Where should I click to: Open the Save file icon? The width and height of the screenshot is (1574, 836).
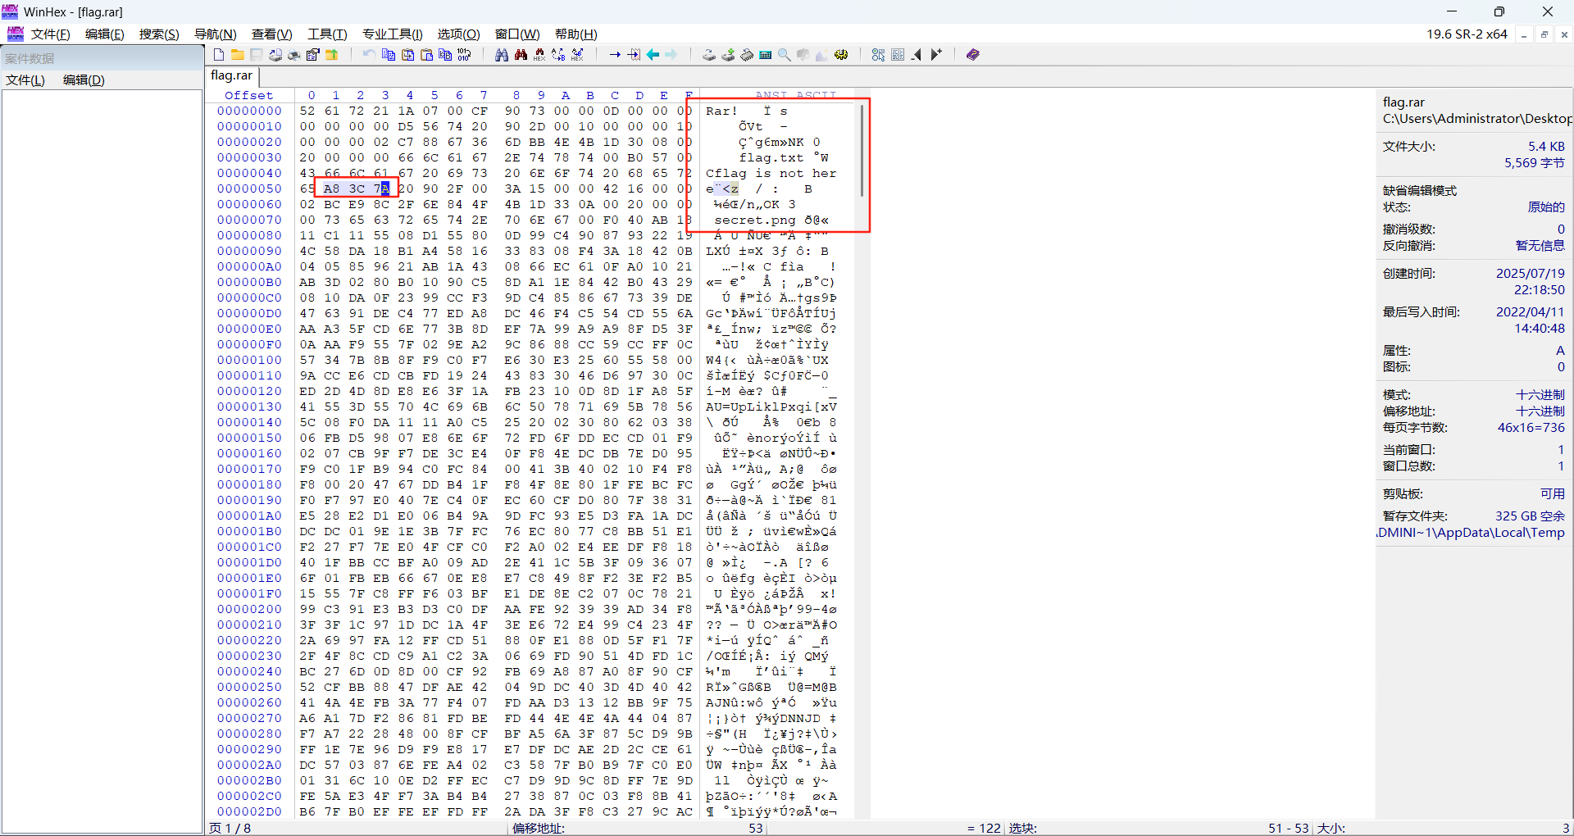(x=256, y=54)
